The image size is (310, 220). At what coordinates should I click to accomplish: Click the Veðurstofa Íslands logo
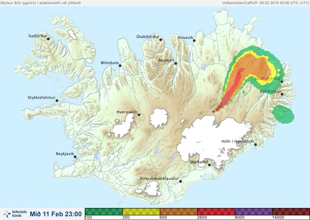[x=15, y=214]
